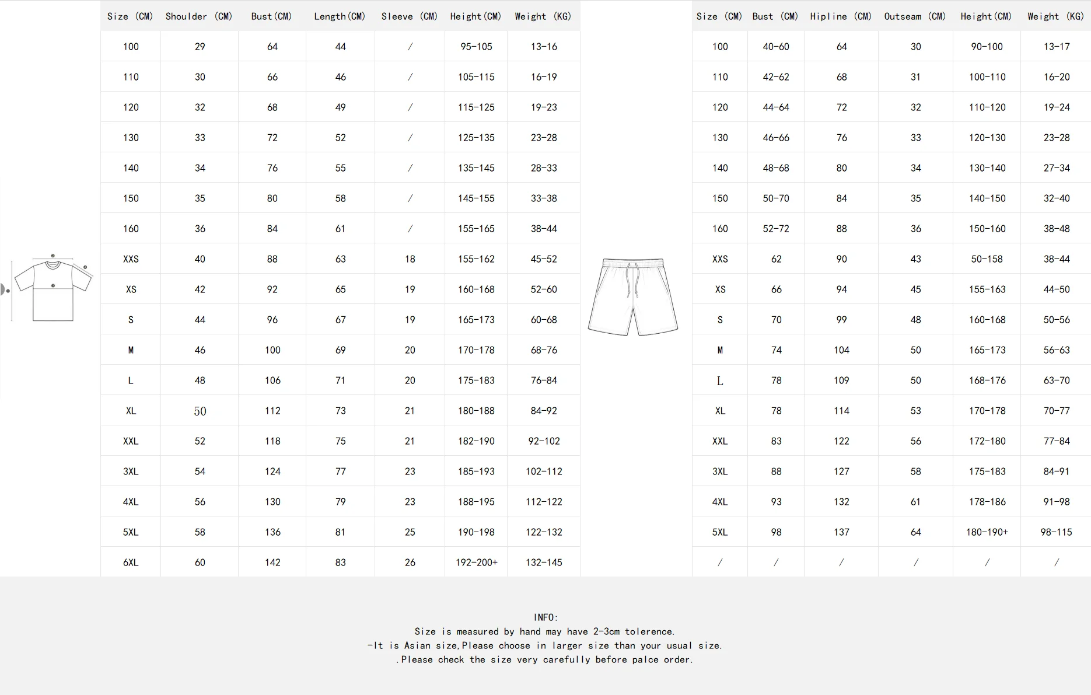This screenshot has width=1091, height=695.
Task: Select the shorts bust range 40-60
Action: 776,47
